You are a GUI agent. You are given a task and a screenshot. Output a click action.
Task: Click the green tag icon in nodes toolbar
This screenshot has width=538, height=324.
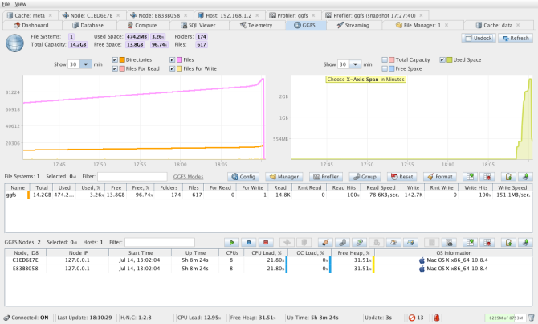point(360,242)
